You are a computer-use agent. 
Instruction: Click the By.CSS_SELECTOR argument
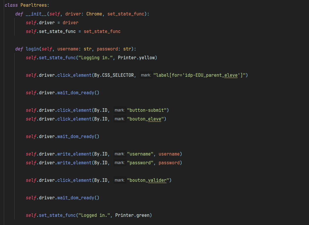[x=114, y=75]
